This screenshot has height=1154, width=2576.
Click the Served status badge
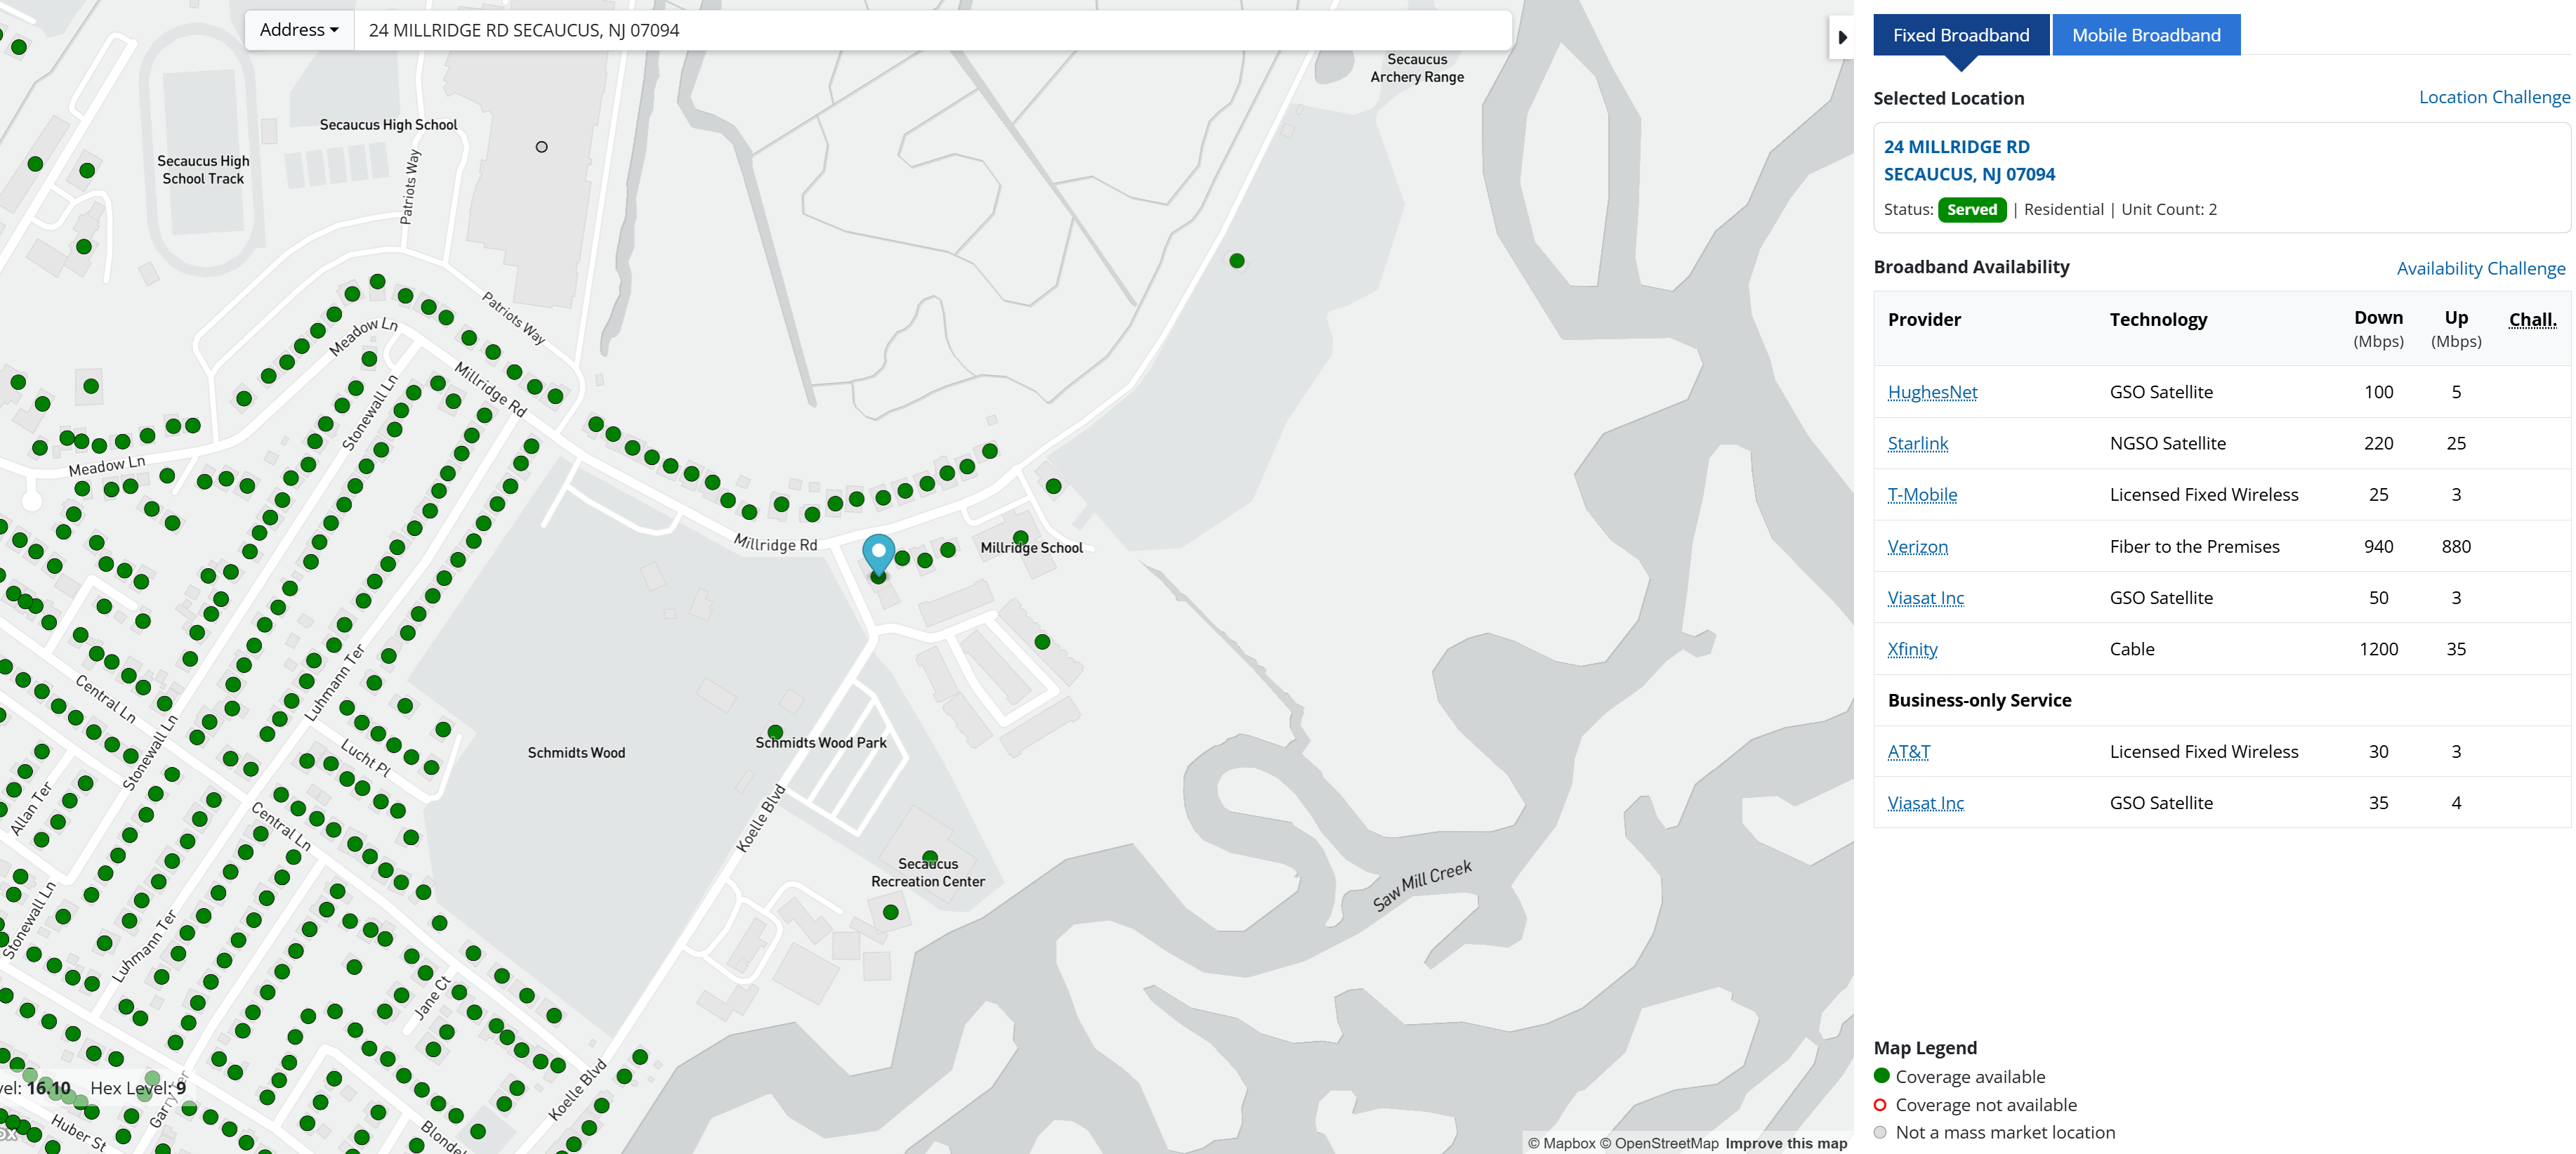[1971, 210]
